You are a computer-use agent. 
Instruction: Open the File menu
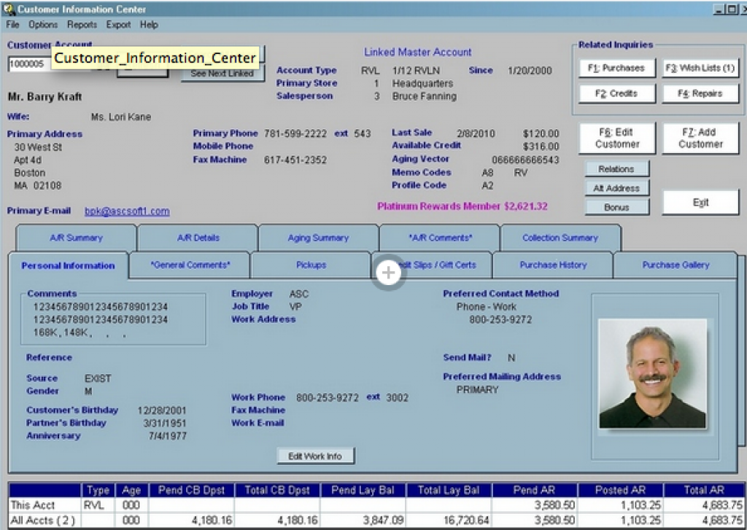tap(12, 24)
